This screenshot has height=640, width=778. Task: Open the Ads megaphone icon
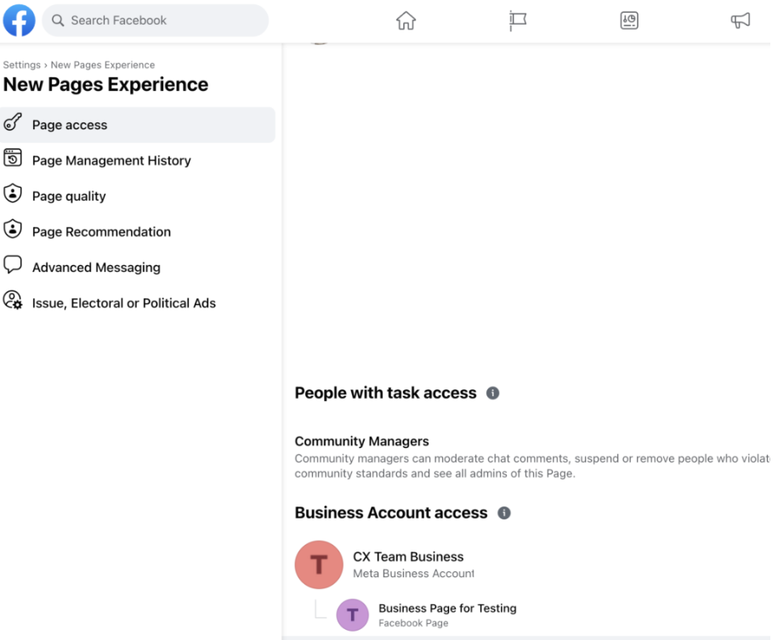(x=741, y=20)
